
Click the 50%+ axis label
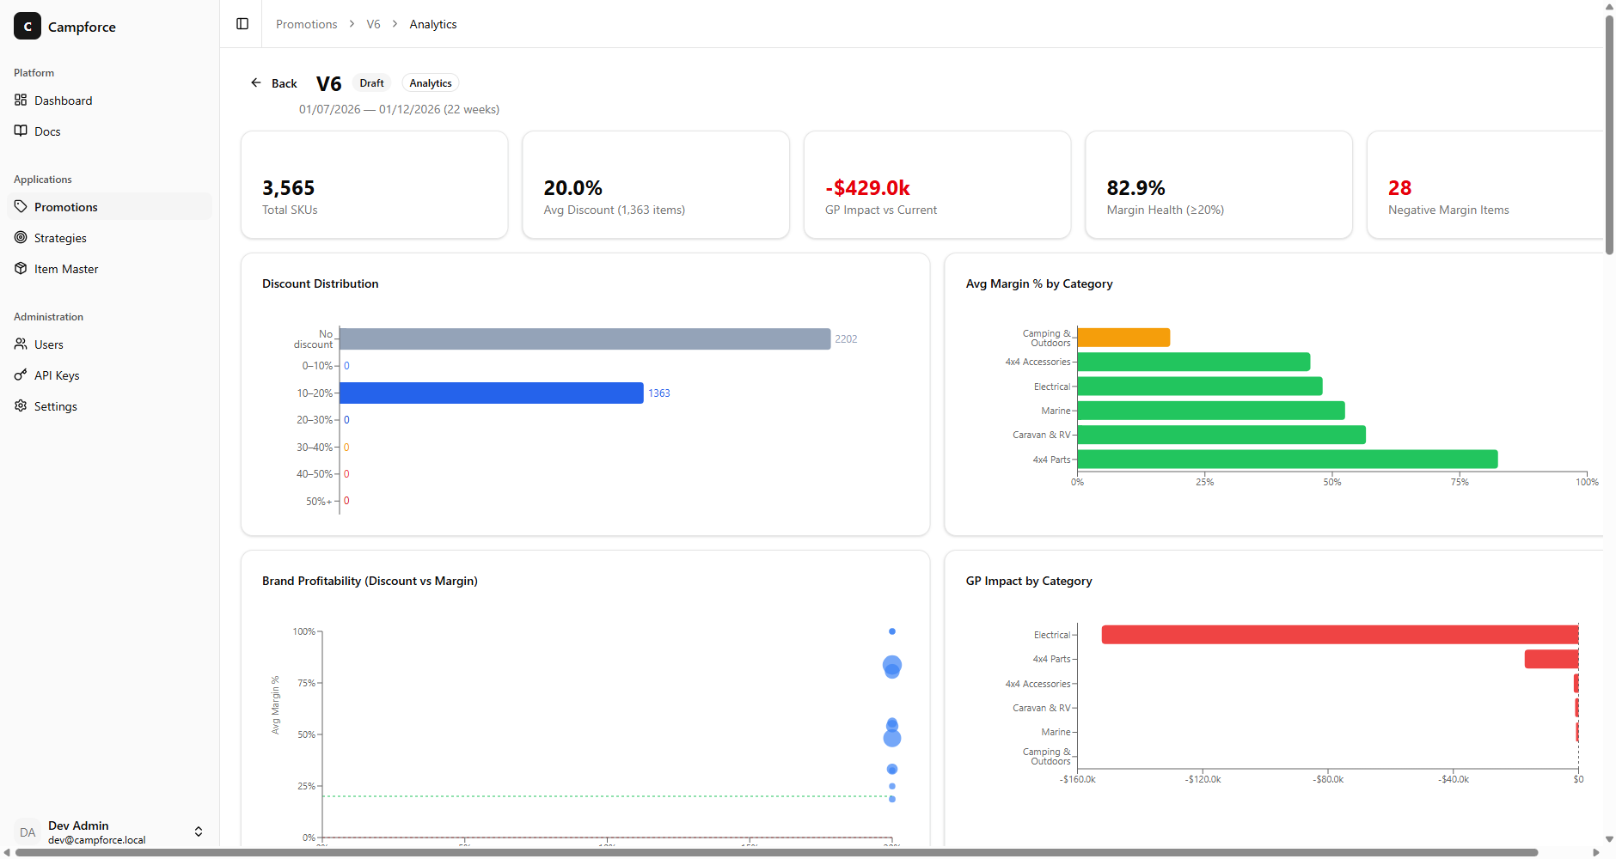319,502
